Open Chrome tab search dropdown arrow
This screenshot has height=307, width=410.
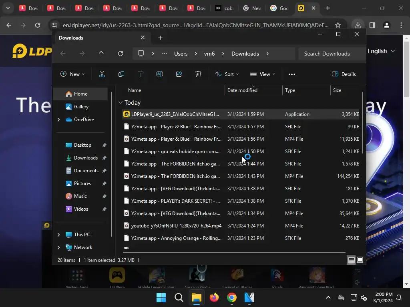(x=8, y=8)
